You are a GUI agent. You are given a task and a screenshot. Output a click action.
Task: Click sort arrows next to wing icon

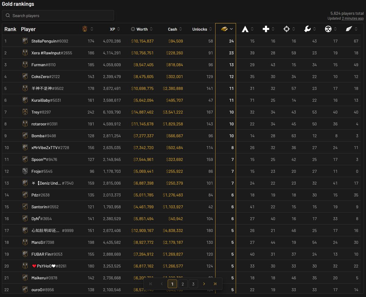[x=356, y=29]
